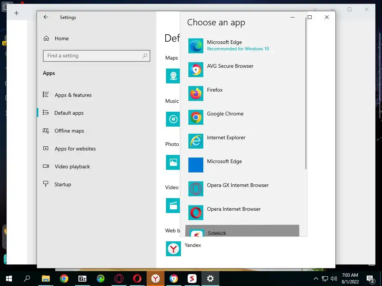Select the blue-square Microsoft Edge entry
The image size is (382, 286).
(242, 165)
